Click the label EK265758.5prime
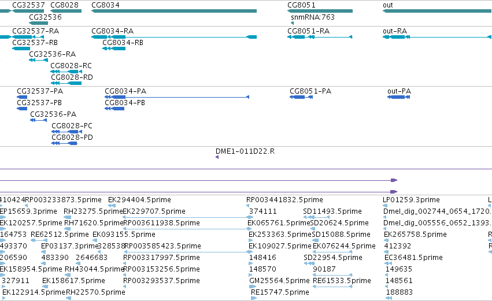 [416, 235]
